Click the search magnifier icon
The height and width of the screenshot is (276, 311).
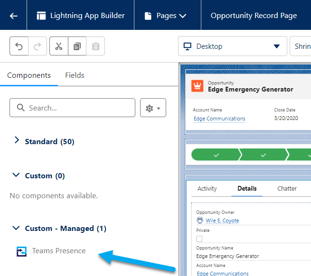(20, 108)
